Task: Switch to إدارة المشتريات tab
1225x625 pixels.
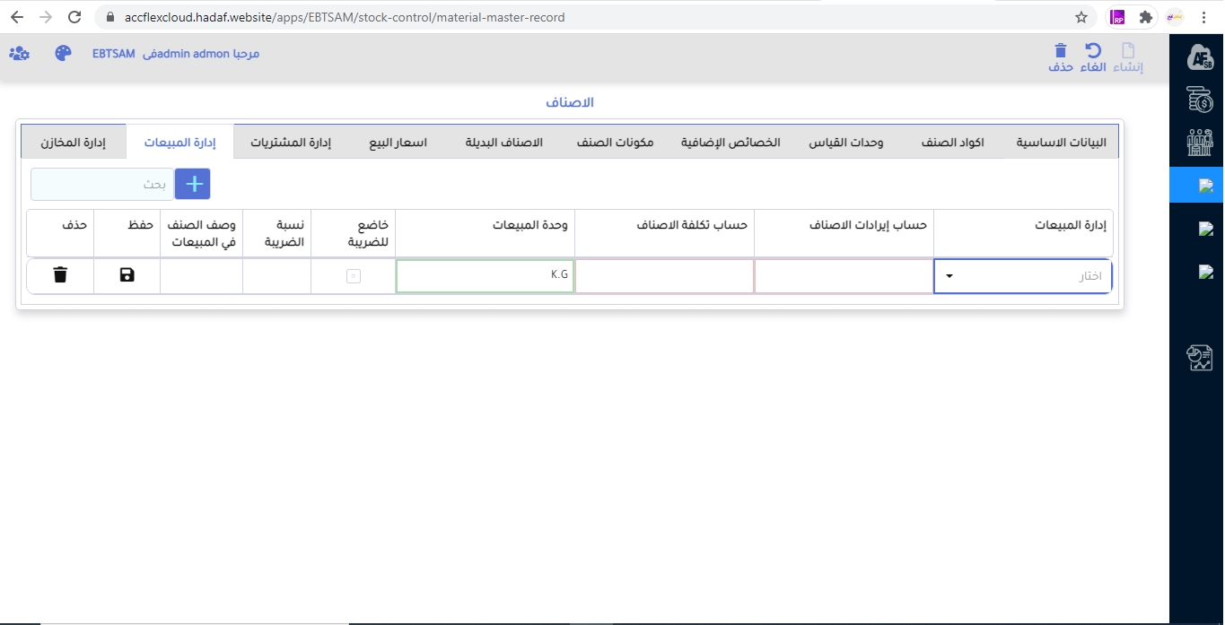Action: pyautogui.click(x=291, y=143)
